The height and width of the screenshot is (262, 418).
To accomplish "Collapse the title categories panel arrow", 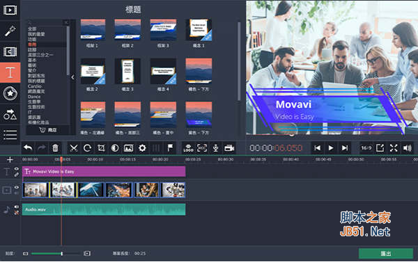I will (72, 77).
